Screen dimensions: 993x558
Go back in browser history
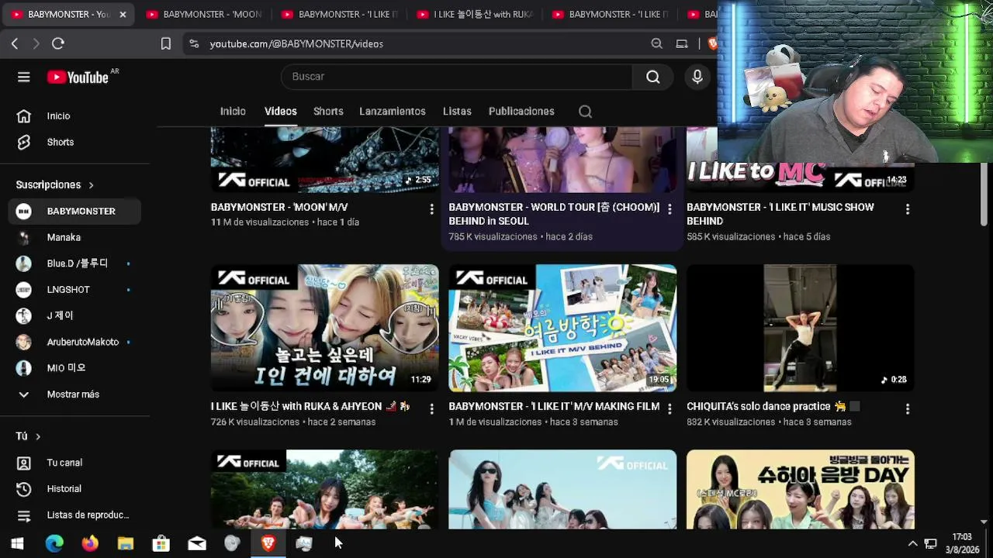[x=15, y=44]
